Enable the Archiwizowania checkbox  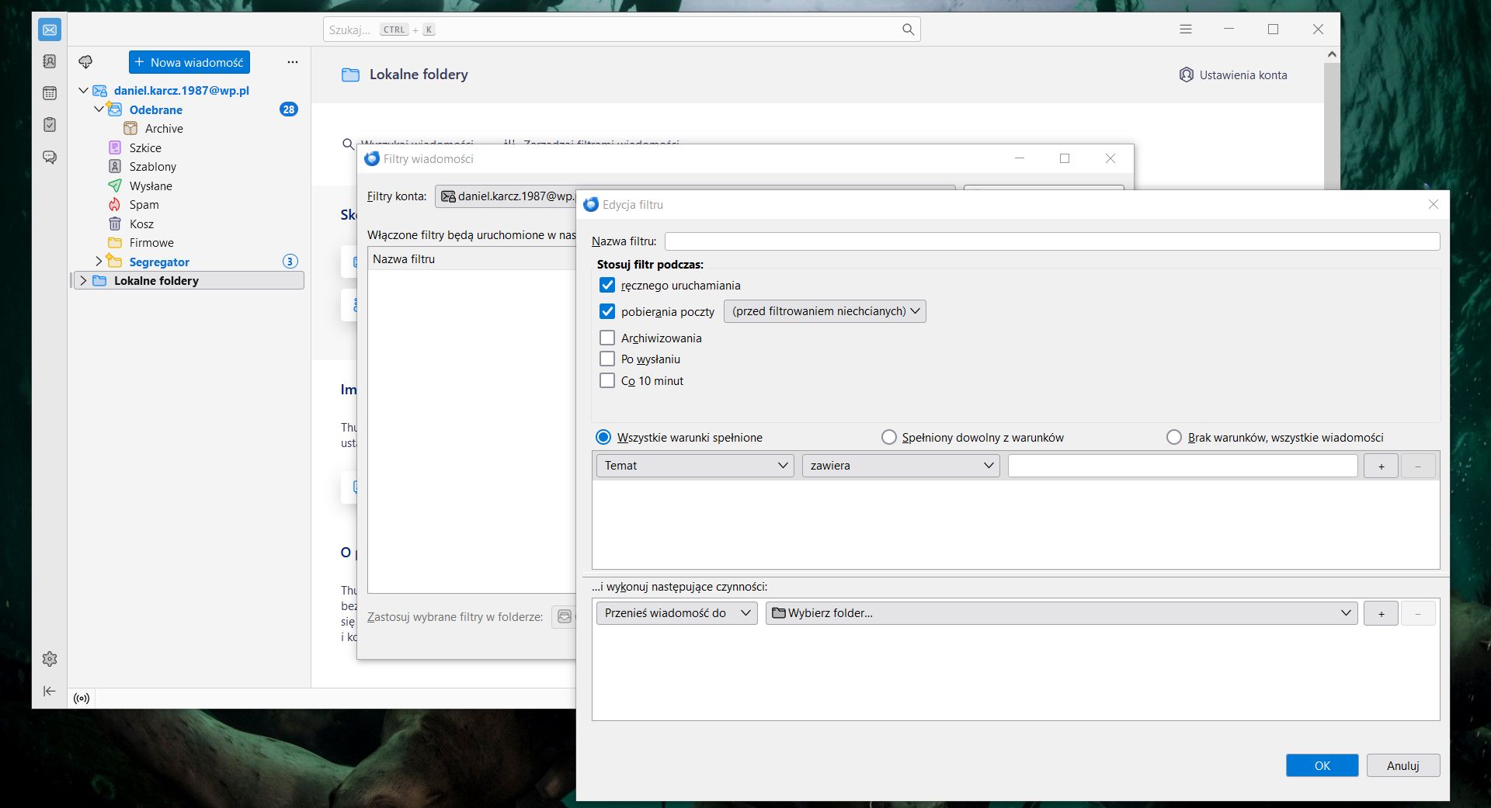(x=607, y=338)
